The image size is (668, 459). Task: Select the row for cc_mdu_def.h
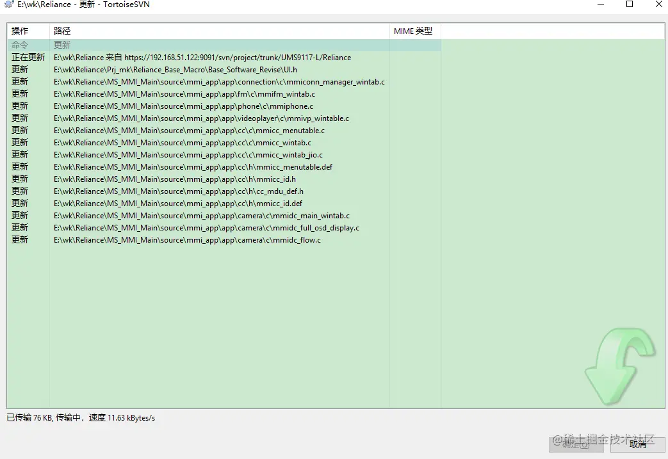coord(224,191)
